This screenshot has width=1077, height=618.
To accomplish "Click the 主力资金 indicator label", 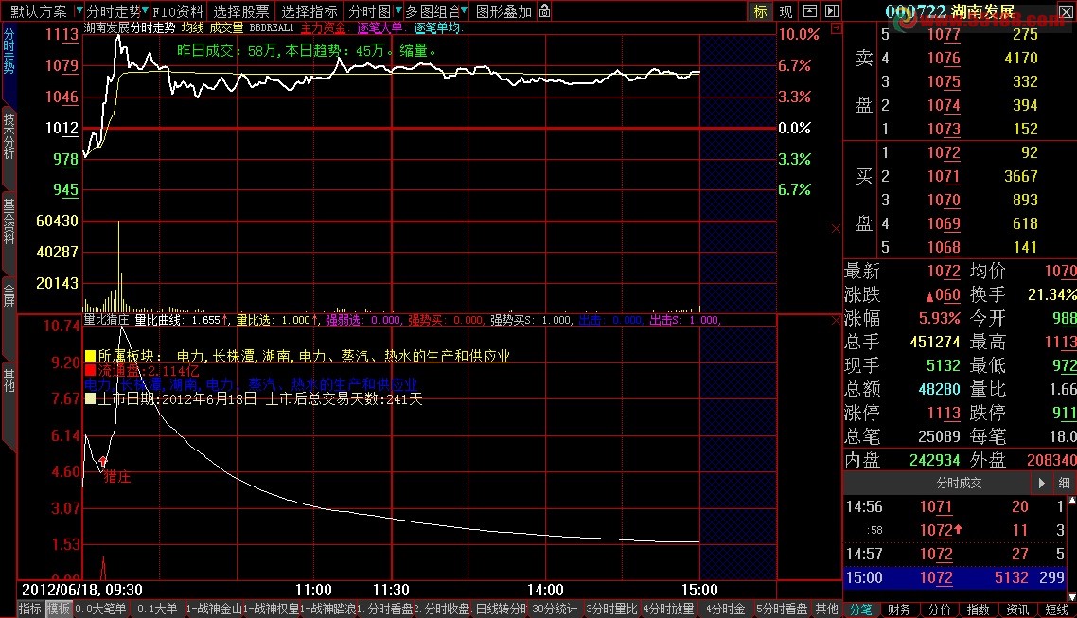I will pos(323,27).
